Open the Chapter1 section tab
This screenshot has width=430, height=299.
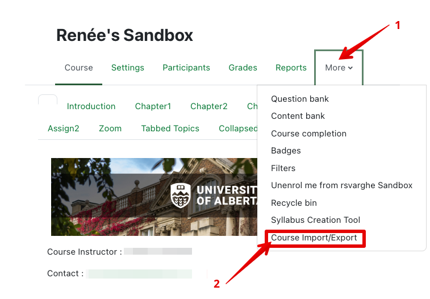tap(153, 106)
